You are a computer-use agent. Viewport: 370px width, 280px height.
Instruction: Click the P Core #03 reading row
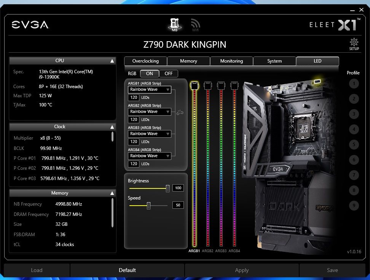(x=56, y=179)
